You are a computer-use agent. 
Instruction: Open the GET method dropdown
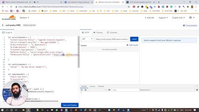87,39
